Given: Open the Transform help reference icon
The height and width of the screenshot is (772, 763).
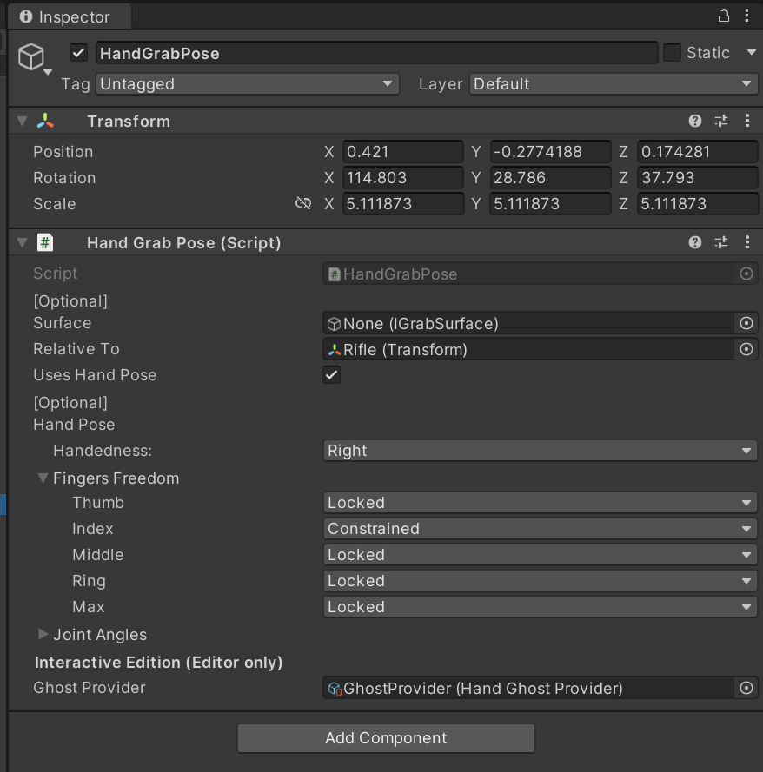Looking at the screenshot, I should pyautogui.click(x=695, y=121).
